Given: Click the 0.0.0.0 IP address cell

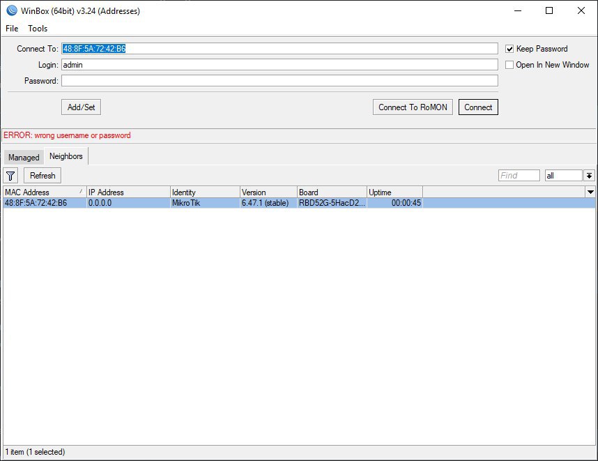Looking at the screenshot, I should (x=128, y=203).
